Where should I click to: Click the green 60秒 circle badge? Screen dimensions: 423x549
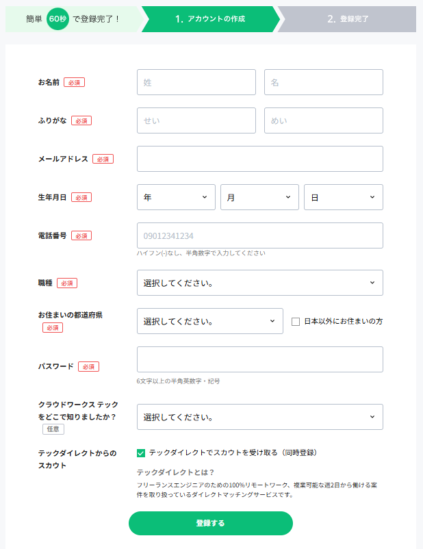(58, 19)
